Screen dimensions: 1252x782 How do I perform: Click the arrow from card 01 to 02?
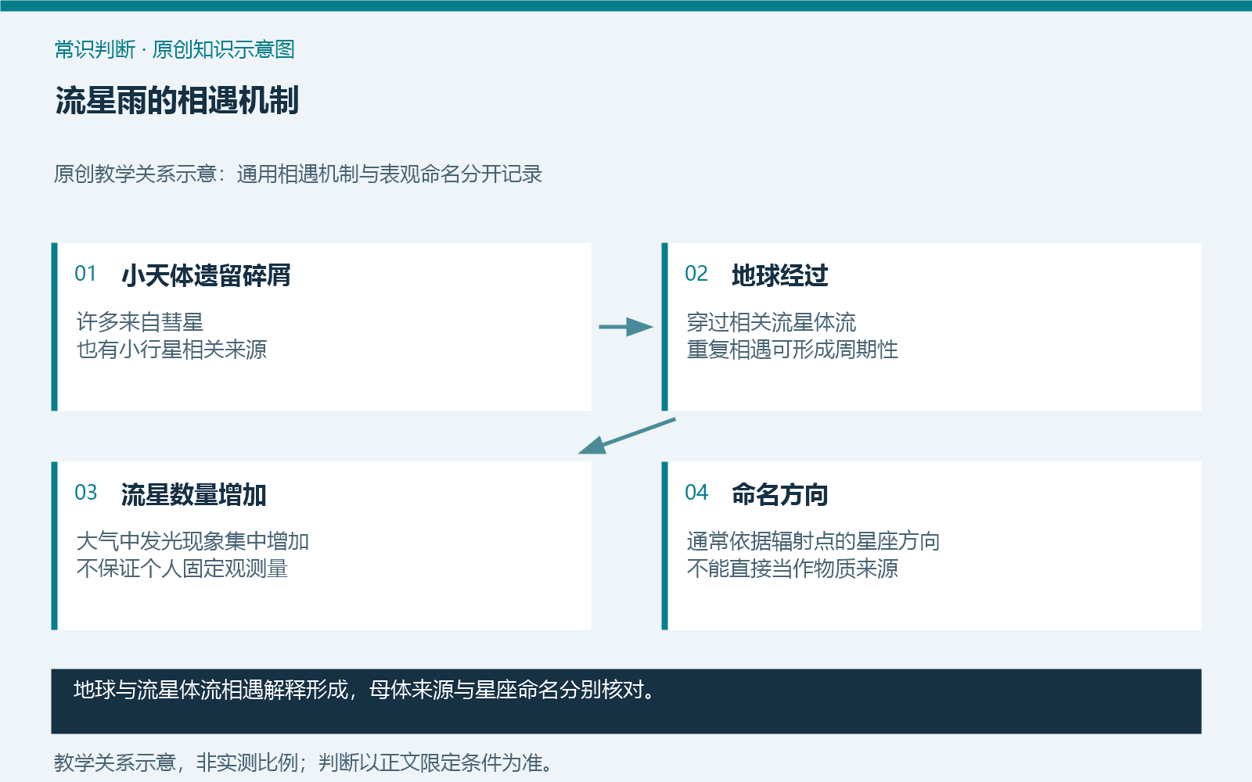tap(626, 327)
